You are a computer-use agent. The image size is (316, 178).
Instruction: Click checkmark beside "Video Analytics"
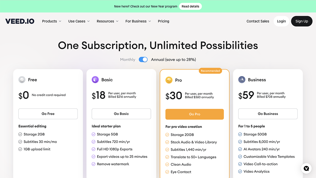[240, 171]
